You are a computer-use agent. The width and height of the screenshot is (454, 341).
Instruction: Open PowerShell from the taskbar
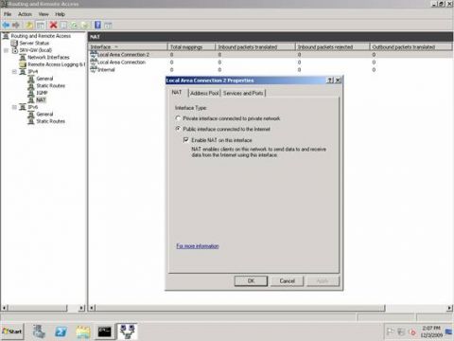(x=61, y=332)
